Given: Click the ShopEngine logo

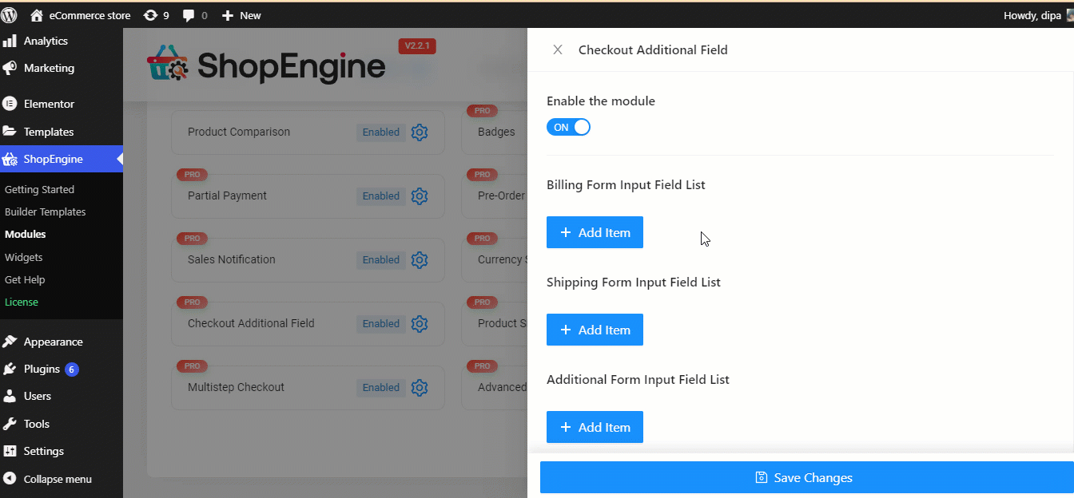Looking at the screenshot, I should click(x=266, y=65).
